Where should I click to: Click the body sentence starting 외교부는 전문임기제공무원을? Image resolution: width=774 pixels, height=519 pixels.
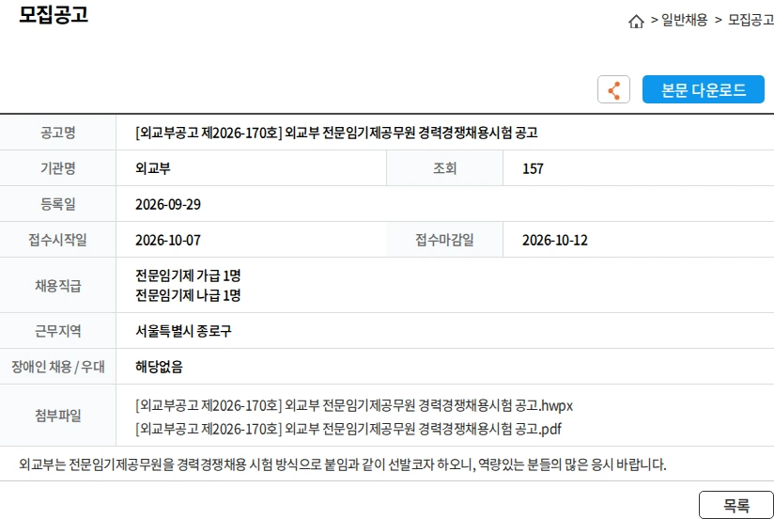[x=343, y=464]
